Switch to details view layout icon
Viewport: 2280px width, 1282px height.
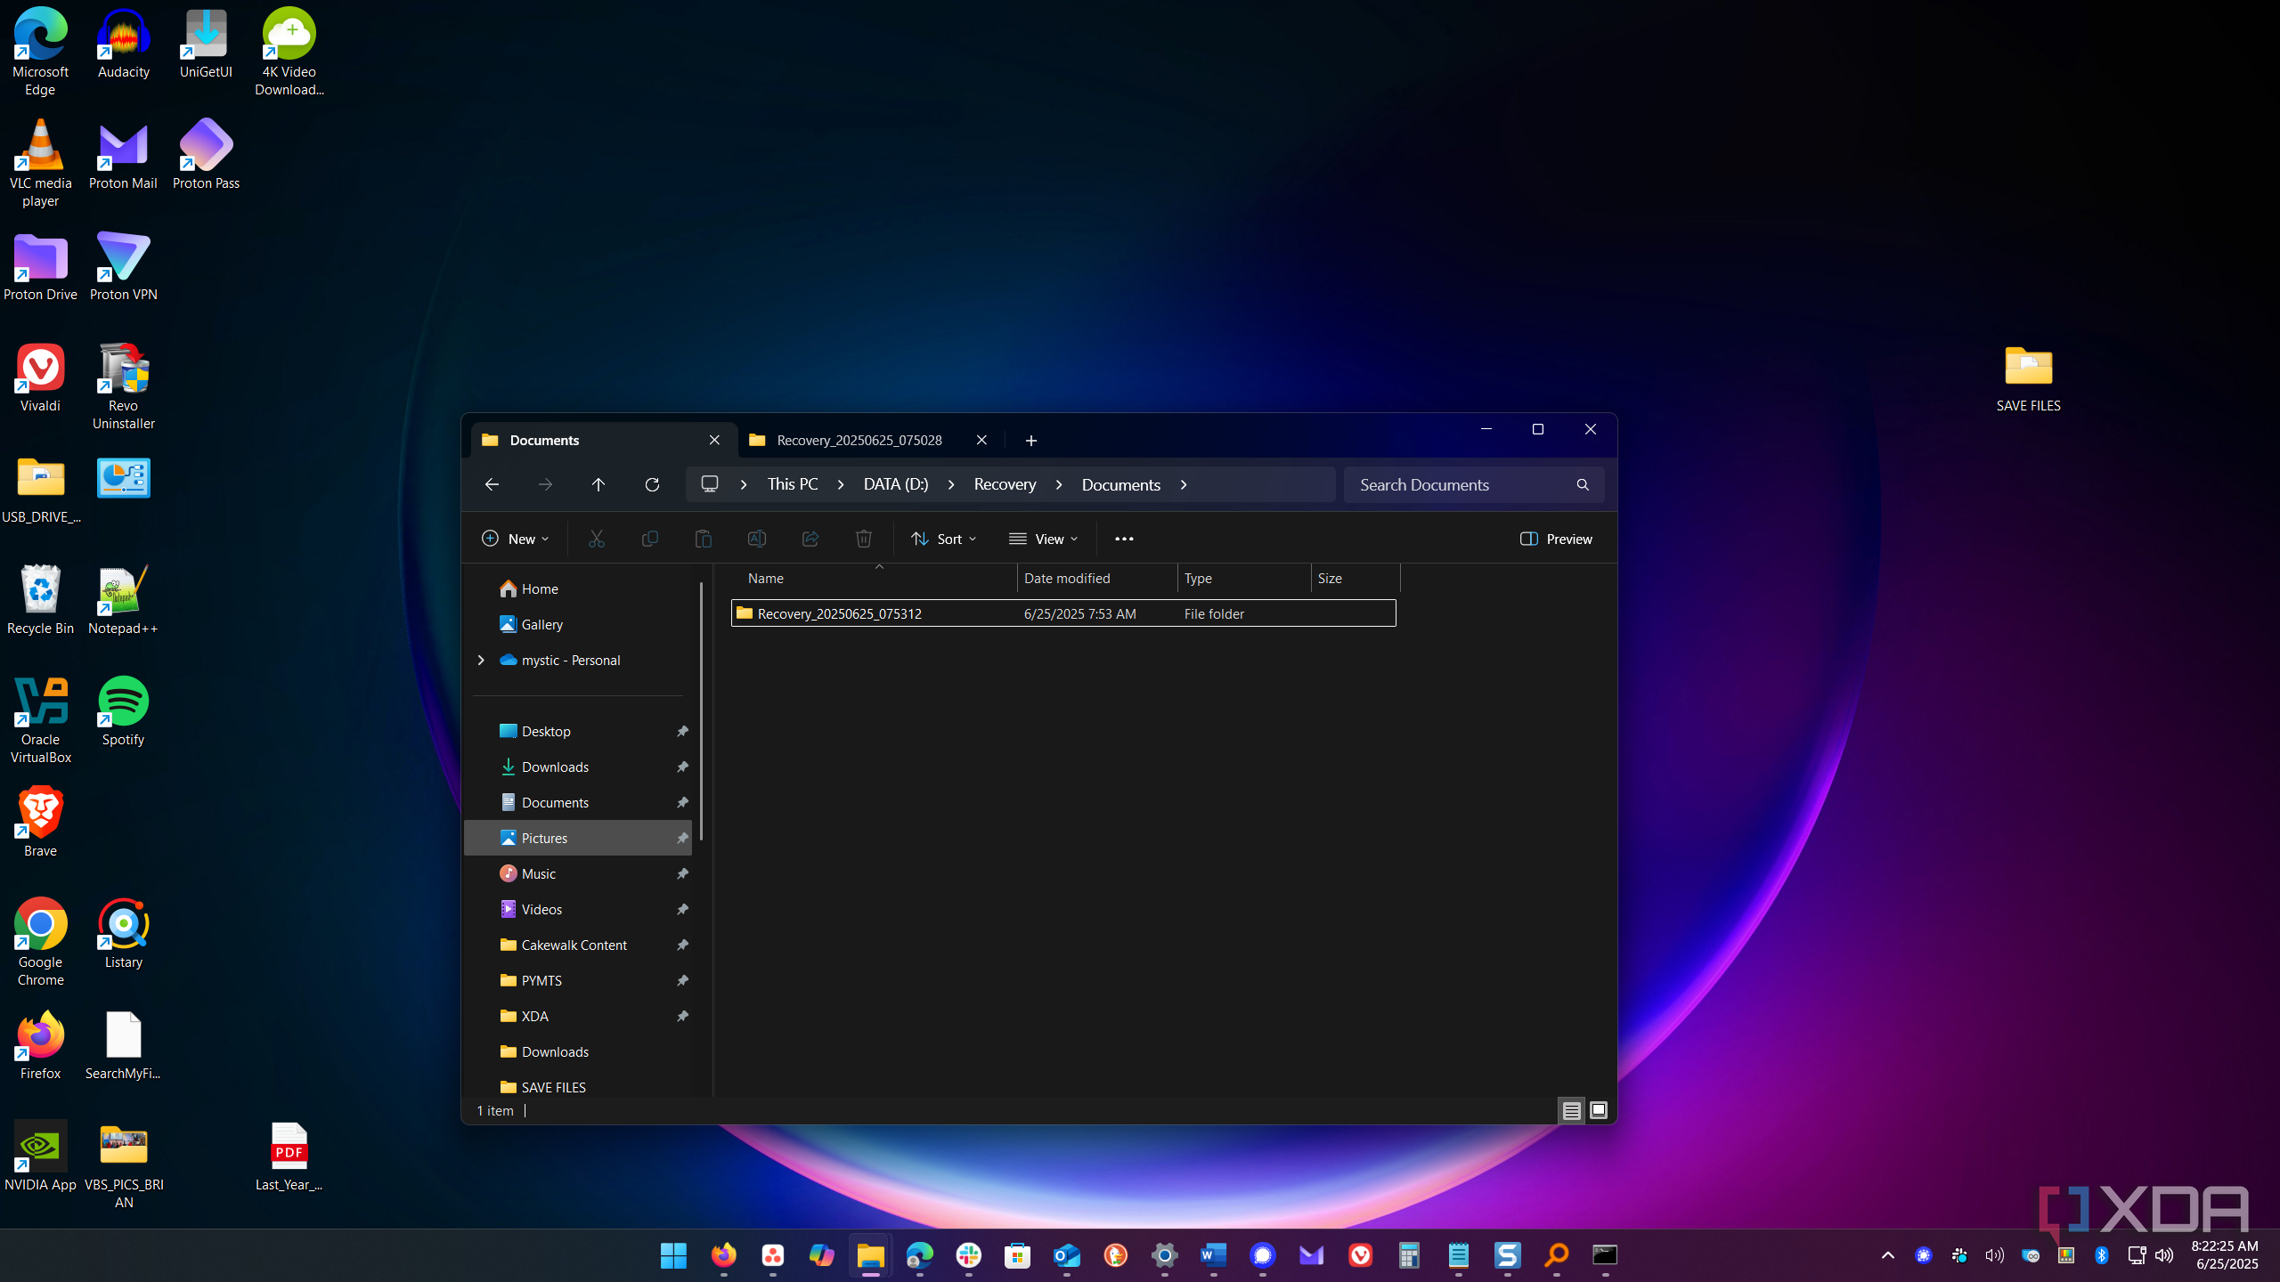pos(1571,1110)
